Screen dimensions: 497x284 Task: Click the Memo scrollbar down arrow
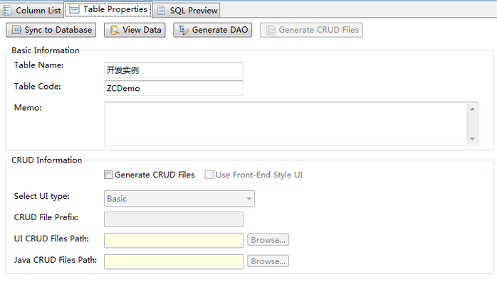tap(472, 138)
